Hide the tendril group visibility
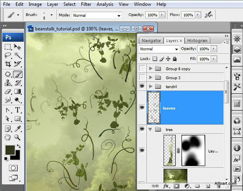The width and height of the screenshot is (243, 191). coord(142,86)
